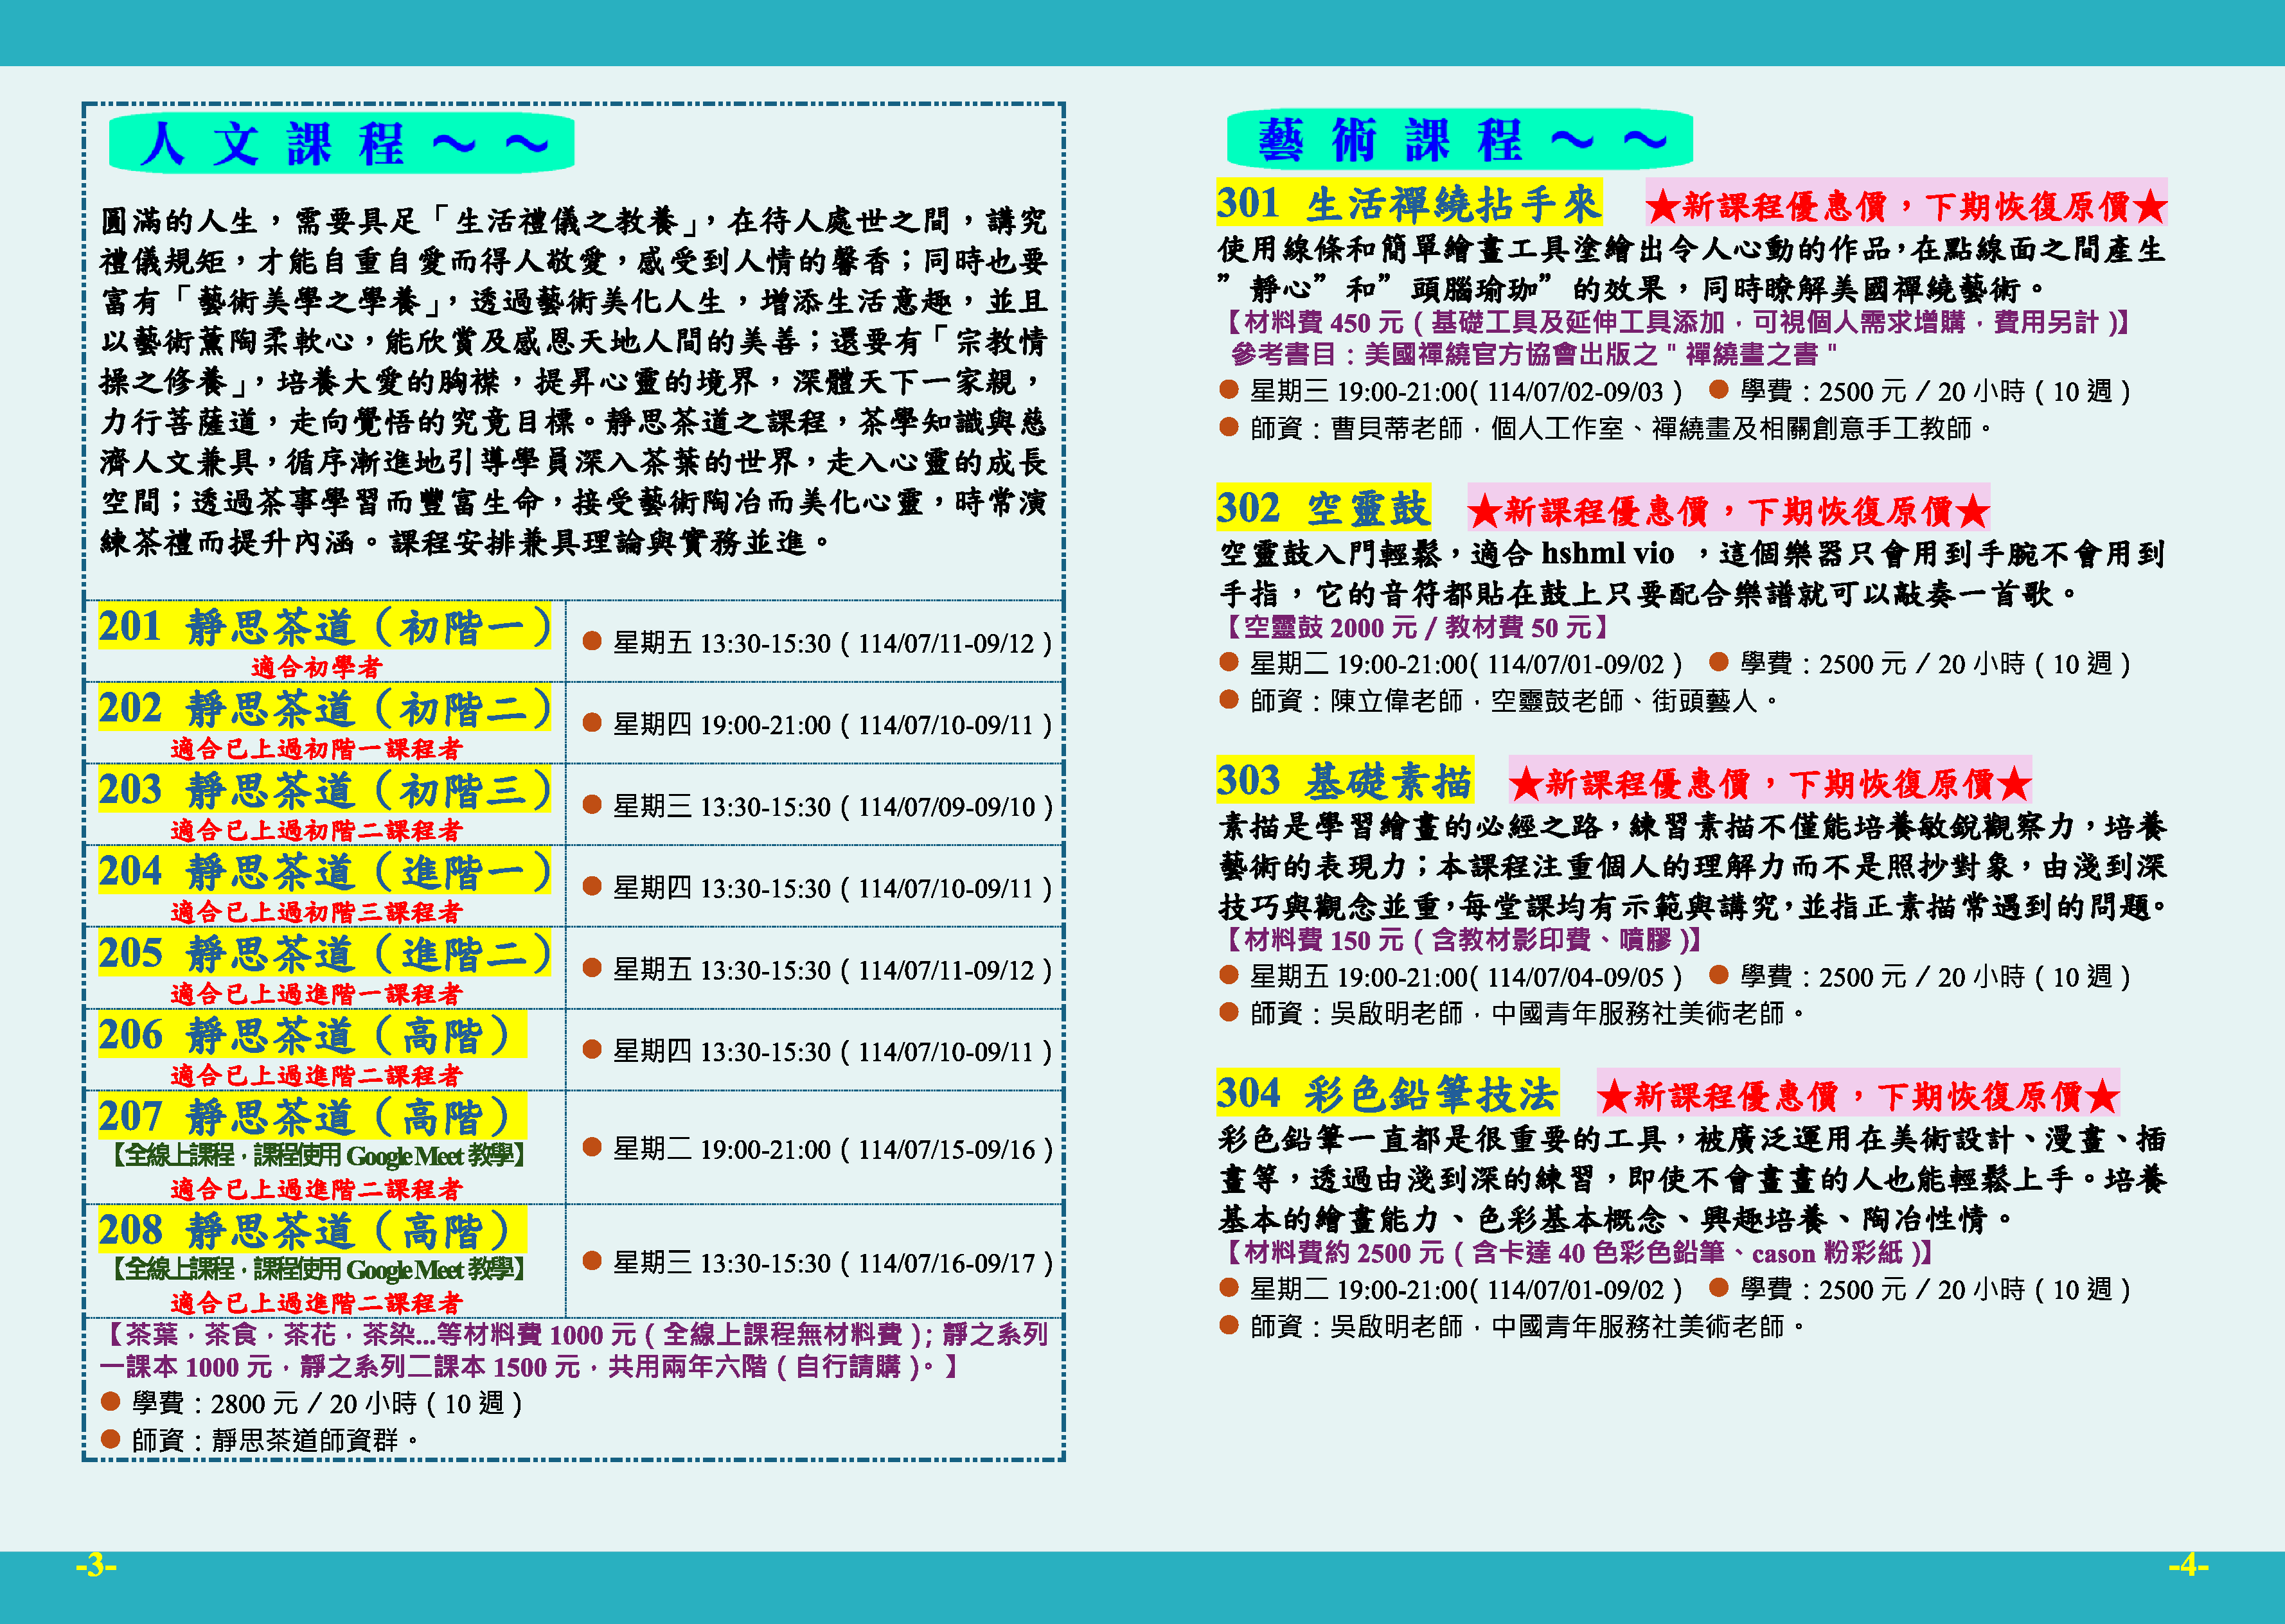Click schedule 星期二 19:00-21:00 (114/07/15-09/16)
Image resolution: width=2285 pixels, height=1624 pixels.
(x=817, y=1149)
